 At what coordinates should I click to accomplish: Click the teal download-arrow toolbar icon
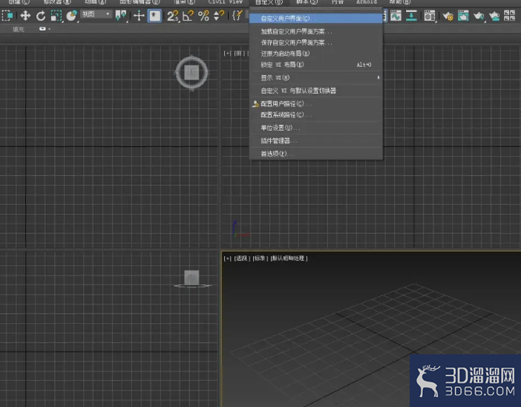click(411, 16)
